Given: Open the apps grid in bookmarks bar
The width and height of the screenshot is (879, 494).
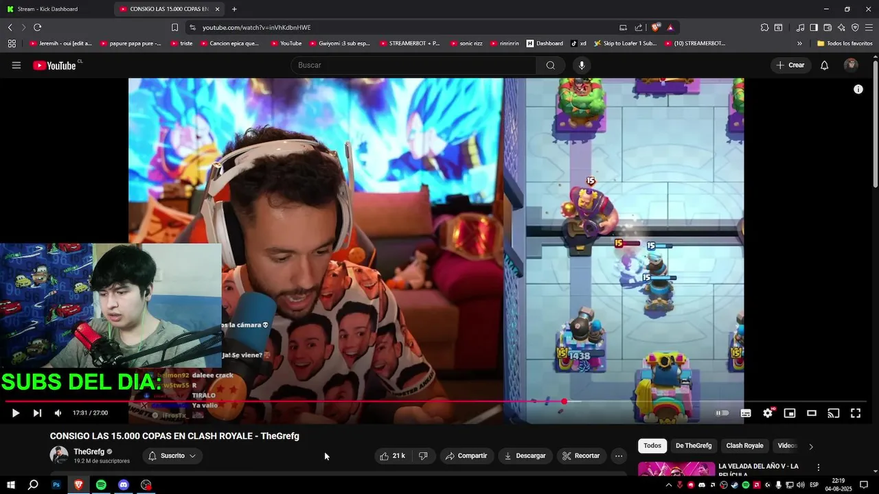Looking at the screenshot, I should (12, 43).
